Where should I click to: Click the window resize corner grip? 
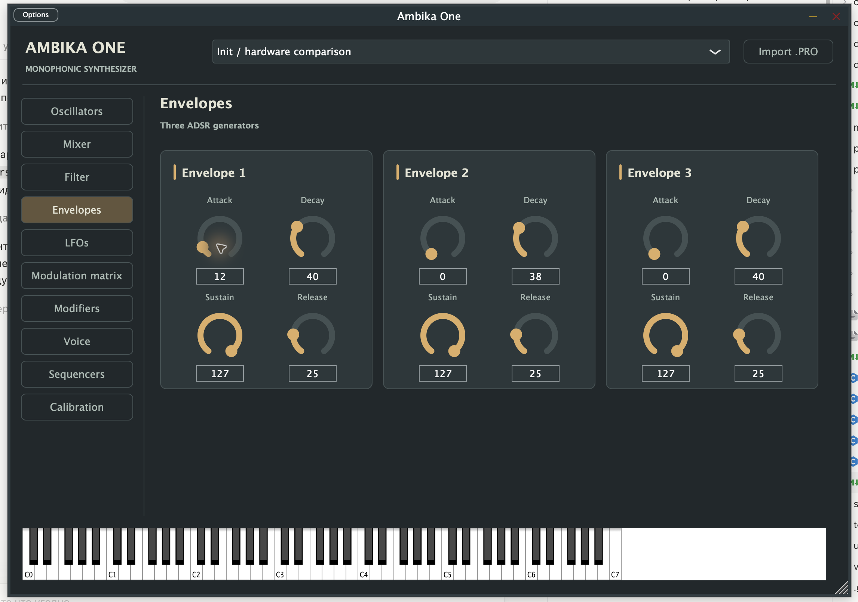tap(842, 587)
